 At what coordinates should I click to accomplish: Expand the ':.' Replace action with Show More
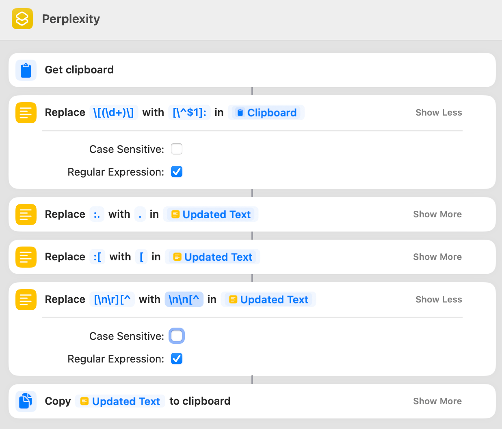(437, 214)
